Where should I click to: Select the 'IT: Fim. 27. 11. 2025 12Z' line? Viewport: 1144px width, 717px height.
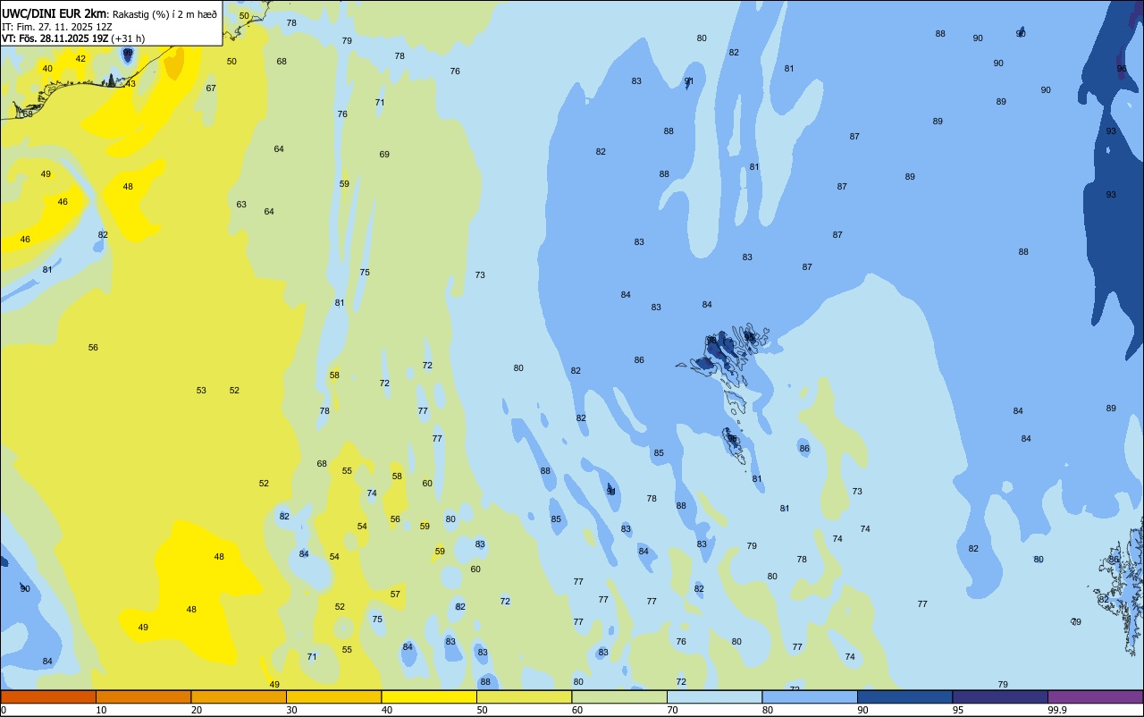point(56,27)
